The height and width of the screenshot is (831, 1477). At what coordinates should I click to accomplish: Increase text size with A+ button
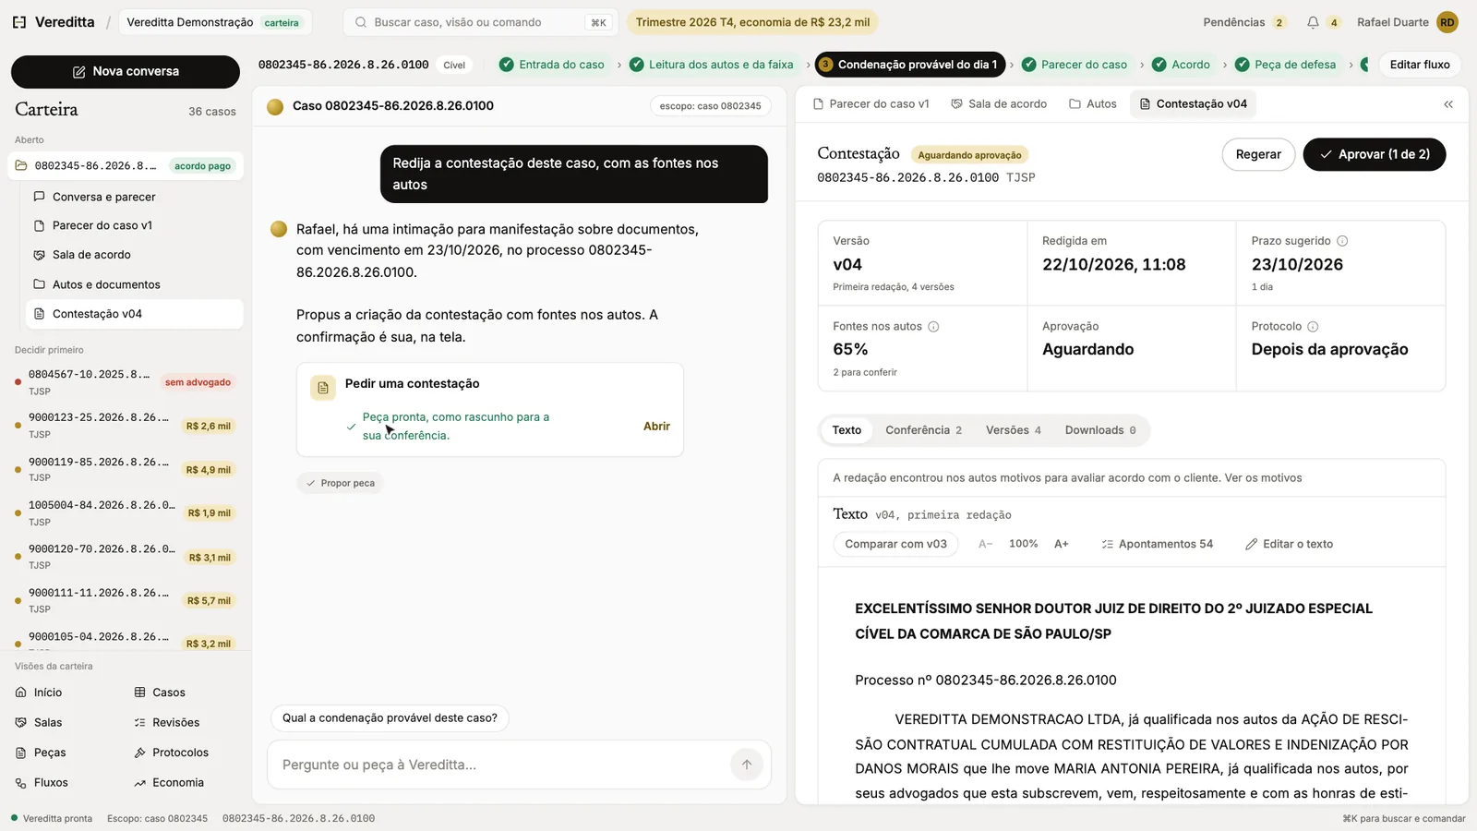click(1062, 544)
